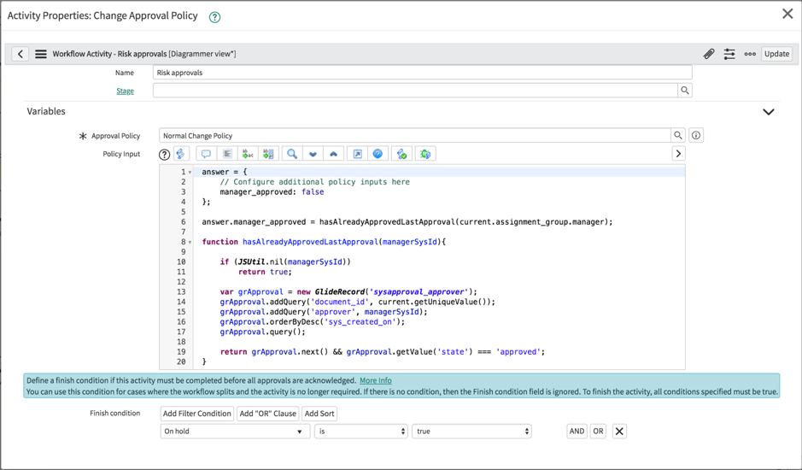
Task: Fold code at line 1 arrow
Action: [190, 173]
